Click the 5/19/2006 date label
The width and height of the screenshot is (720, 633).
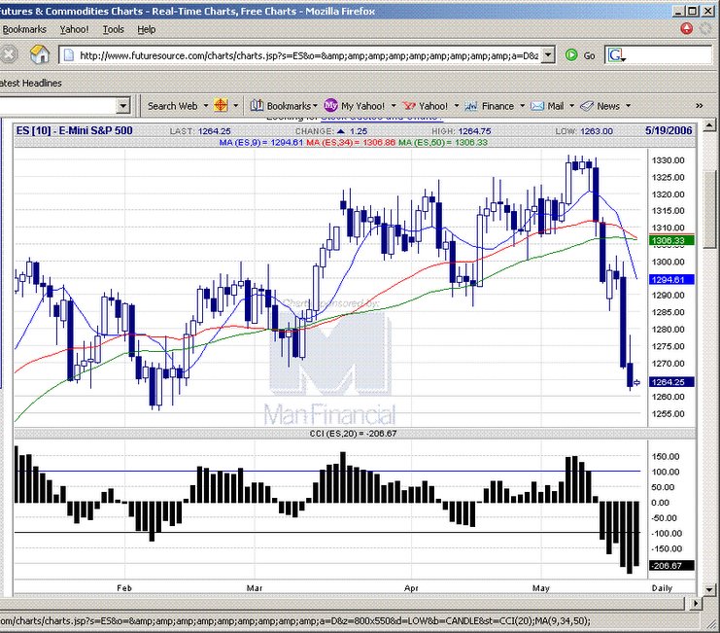(669, 130)
